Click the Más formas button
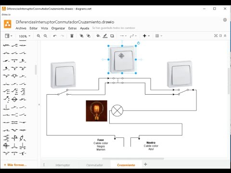 (15, 165)
